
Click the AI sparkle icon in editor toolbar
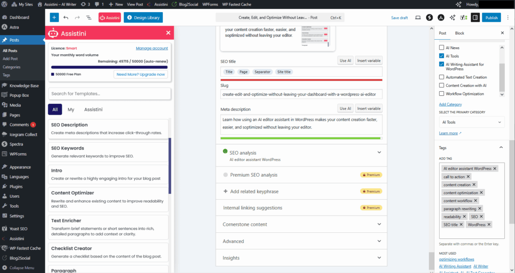point(452,18)
